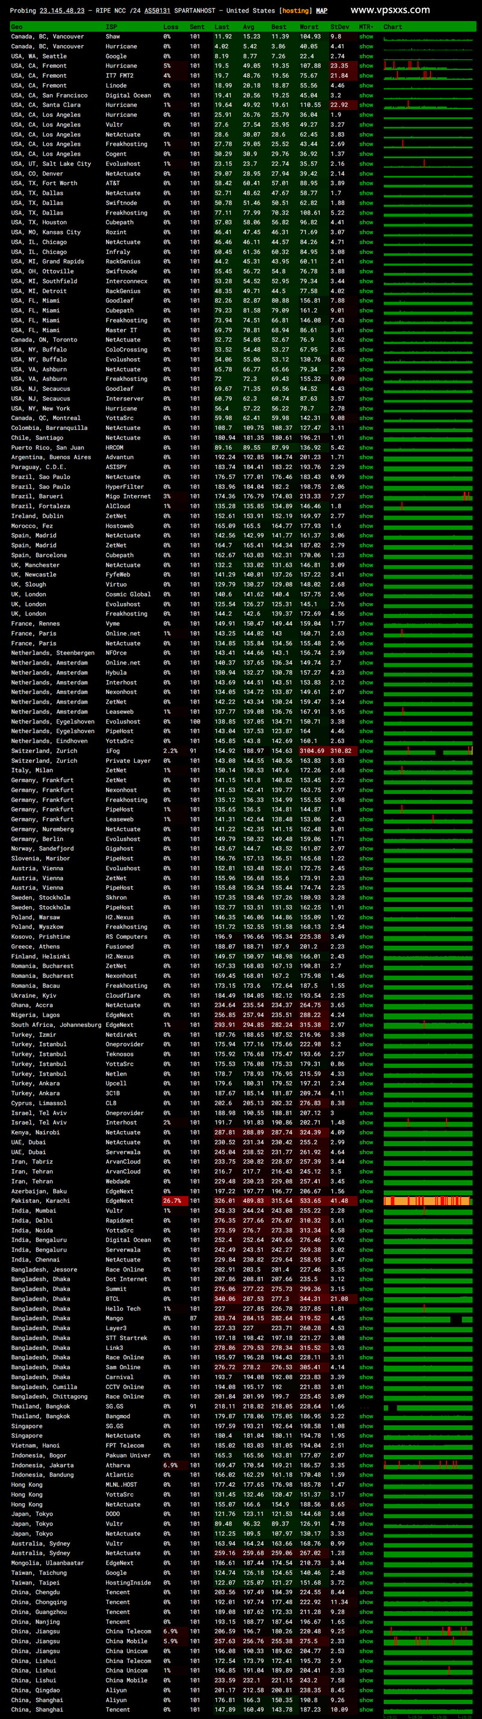Open the AS50131 network link

tap(157, 11)
